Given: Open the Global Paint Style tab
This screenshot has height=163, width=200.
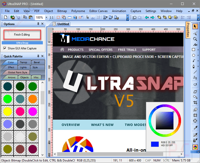Looking at the screenshot, I should [18, 72].
